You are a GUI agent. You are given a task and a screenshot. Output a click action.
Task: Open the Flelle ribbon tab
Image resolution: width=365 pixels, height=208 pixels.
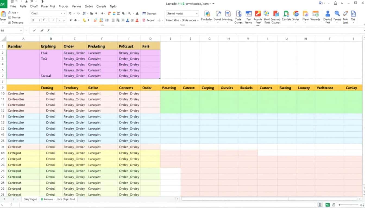tap(23, 6)
